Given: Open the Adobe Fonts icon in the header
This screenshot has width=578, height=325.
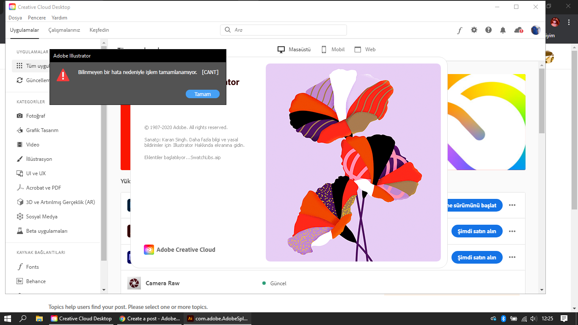Looking at the screenshot, I should [x=460, y=30].
